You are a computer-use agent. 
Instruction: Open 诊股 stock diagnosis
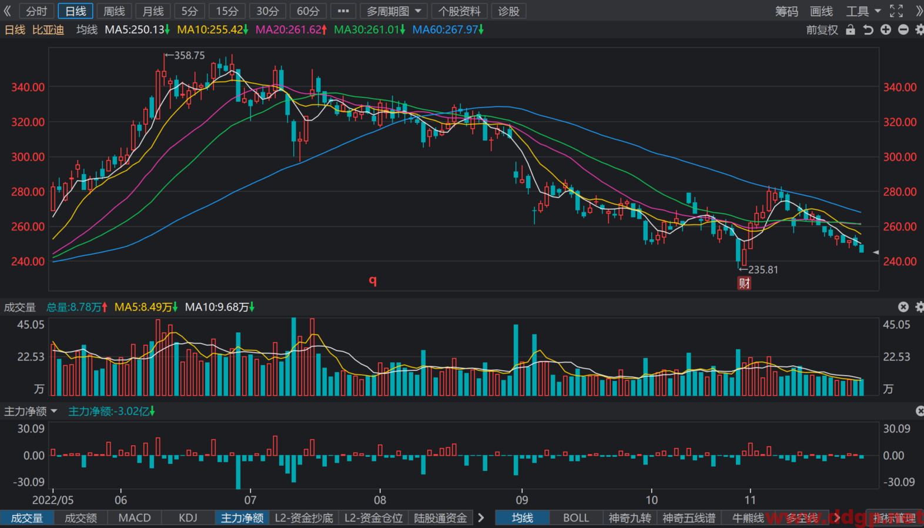click(508, 11)
